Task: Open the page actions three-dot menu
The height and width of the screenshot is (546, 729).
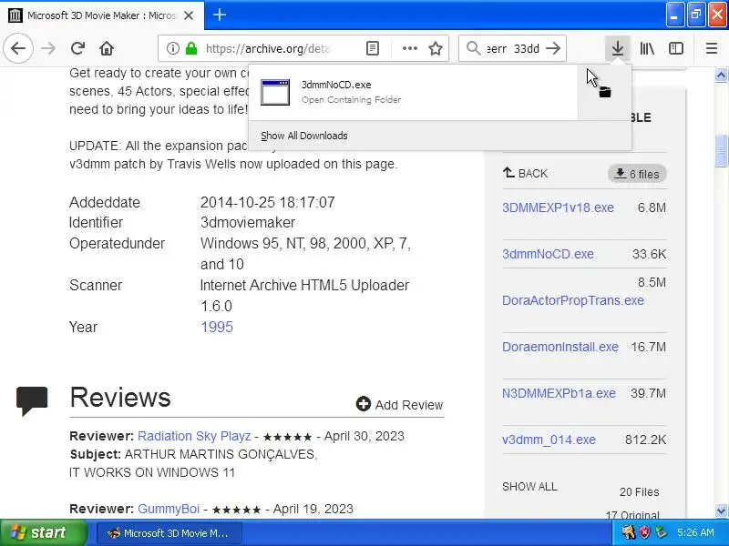Action: click(409, 48)
